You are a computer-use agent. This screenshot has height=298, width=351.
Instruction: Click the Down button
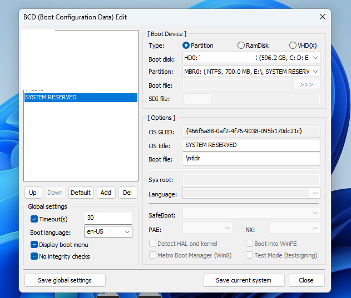[x=55, y=193]
